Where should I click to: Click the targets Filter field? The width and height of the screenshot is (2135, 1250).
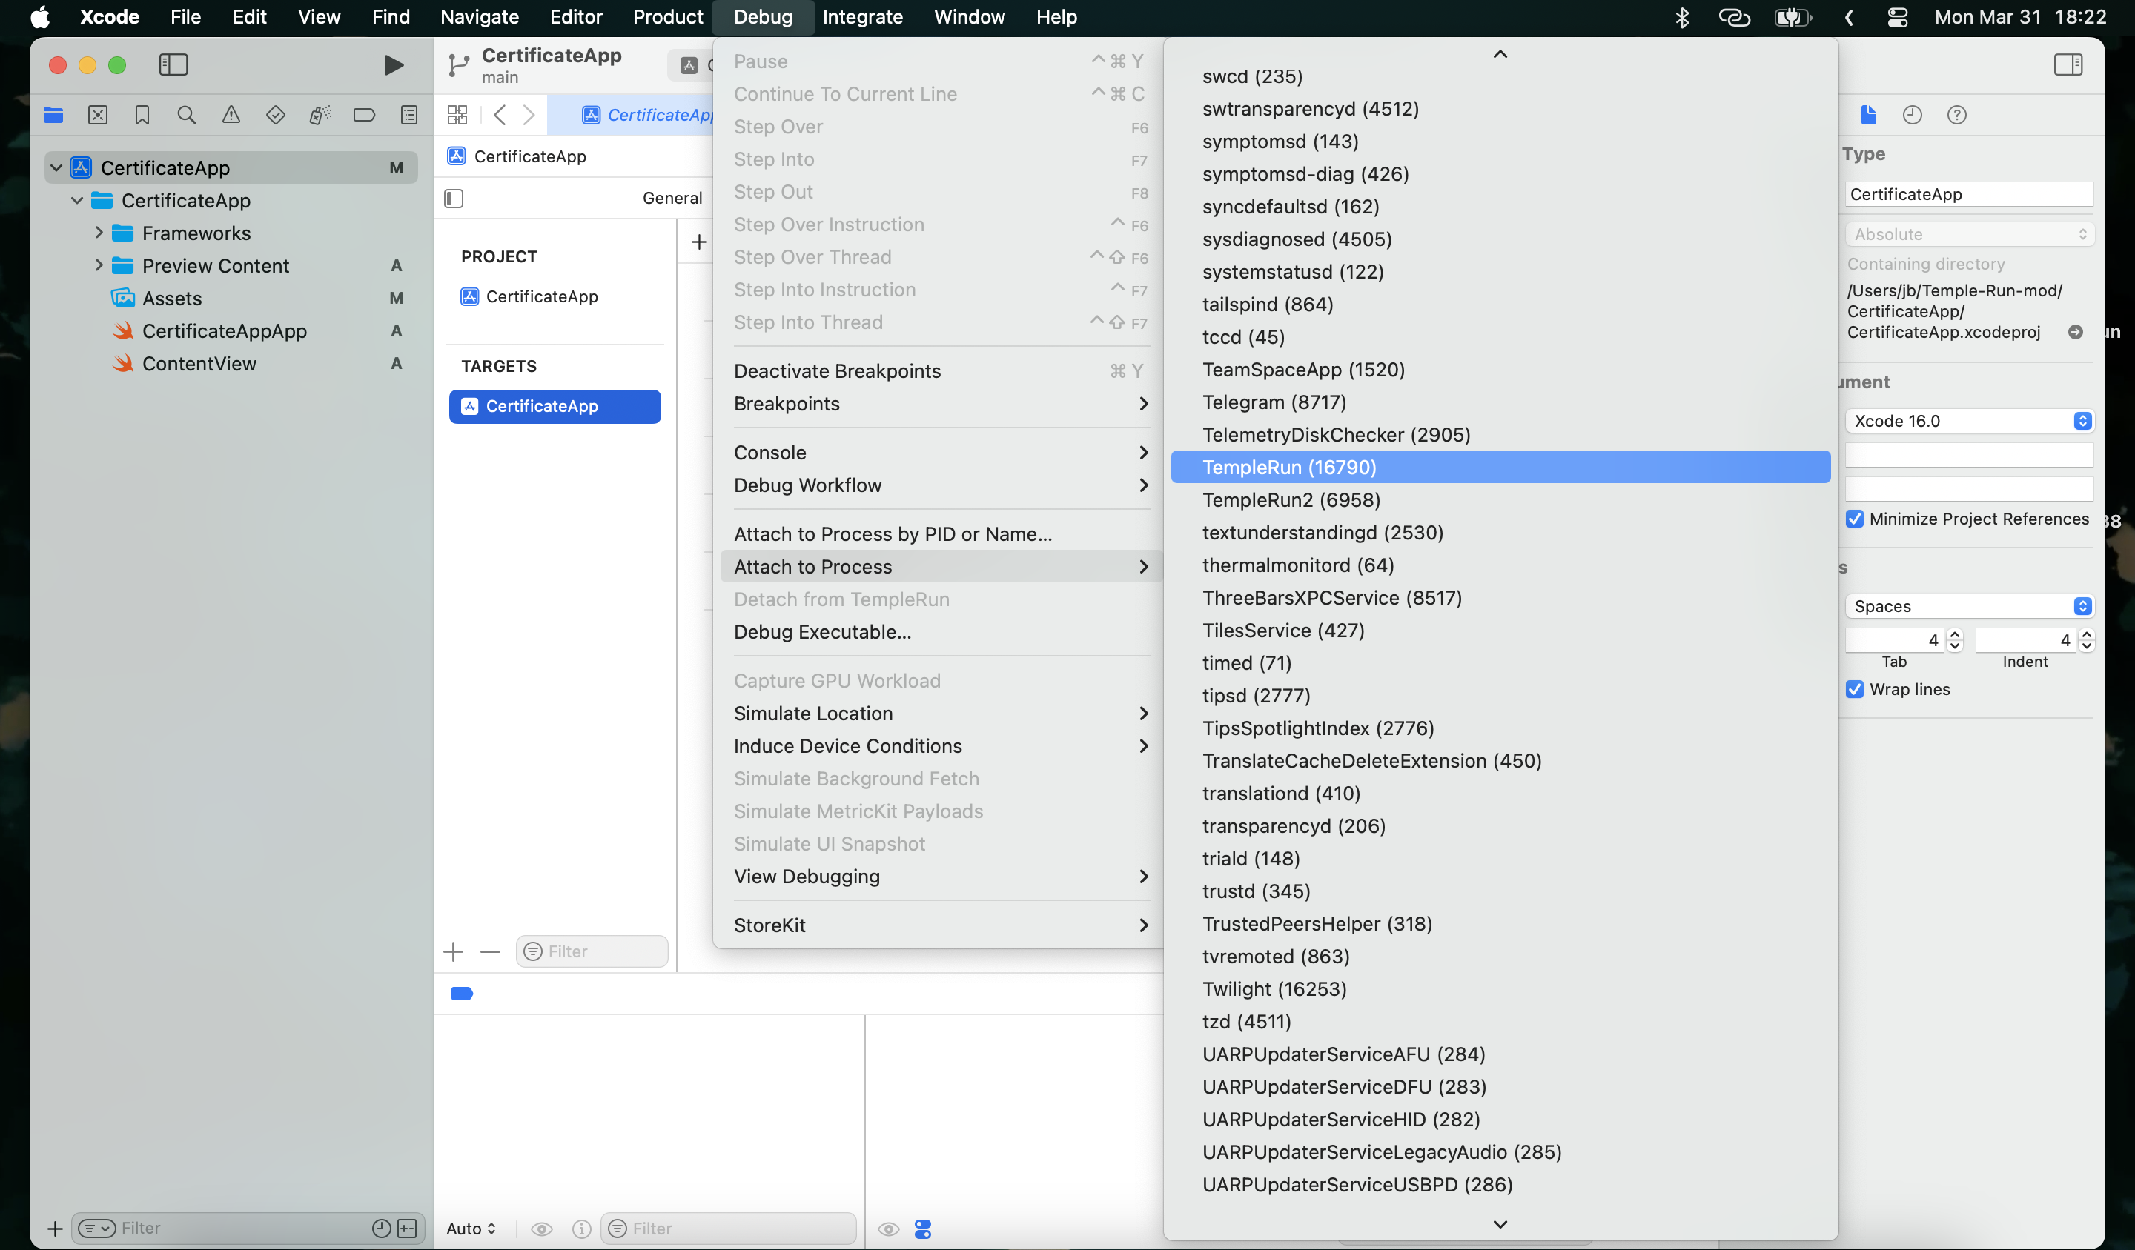[601, 951]
